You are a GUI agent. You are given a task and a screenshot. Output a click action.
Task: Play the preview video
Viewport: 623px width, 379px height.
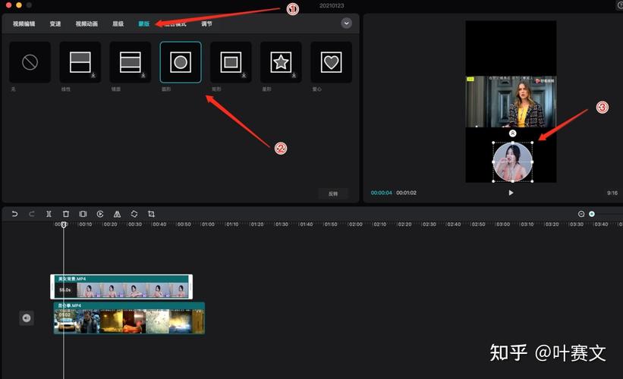click(511, 193)
